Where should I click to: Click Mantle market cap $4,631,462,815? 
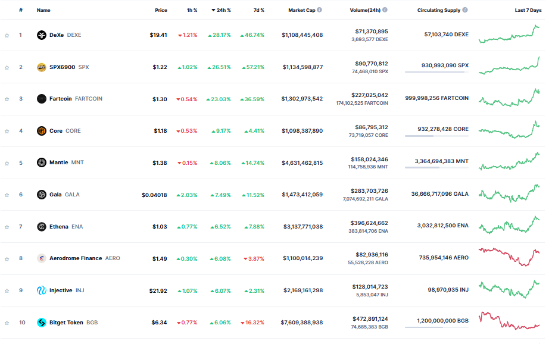coord(302,163)
